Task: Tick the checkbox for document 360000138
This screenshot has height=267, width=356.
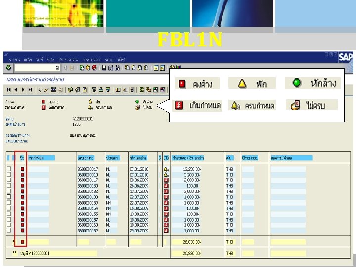Action: (9, 197)
